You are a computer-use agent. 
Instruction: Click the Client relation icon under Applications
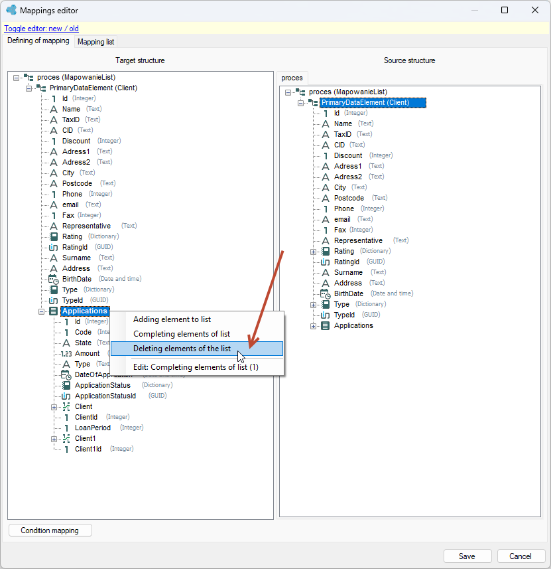pyautogui.click(x=66, y=406)
